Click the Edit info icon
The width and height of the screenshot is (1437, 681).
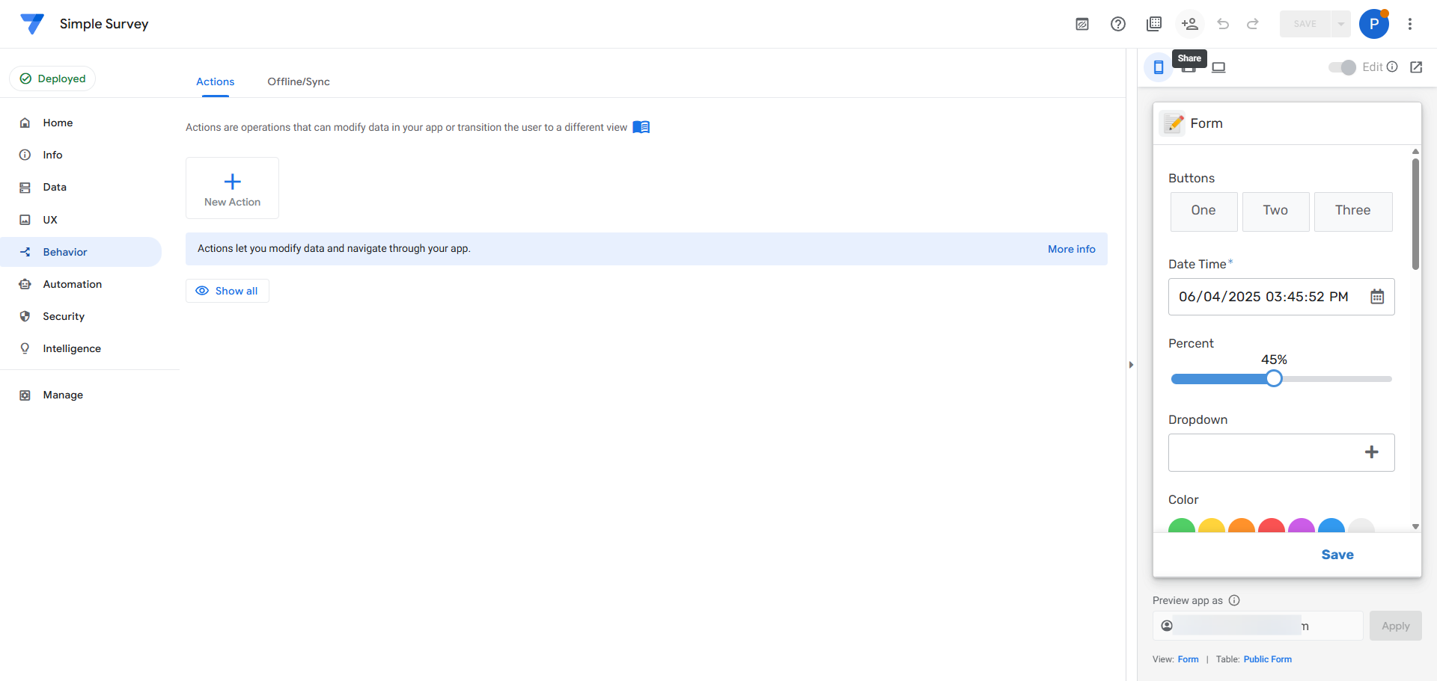tap(1392, 67)
